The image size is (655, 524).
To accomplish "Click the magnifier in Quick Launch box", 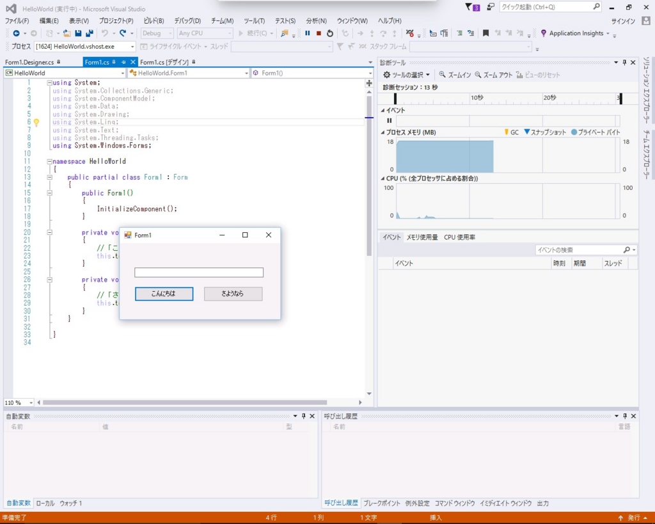I will click(x=596, y=6).
